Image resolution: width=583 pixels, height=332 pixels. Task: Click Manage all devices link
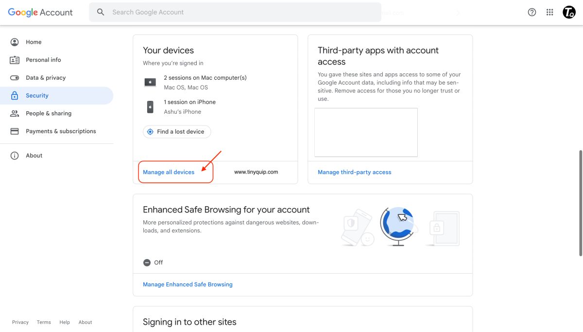[x=168, y=172]
